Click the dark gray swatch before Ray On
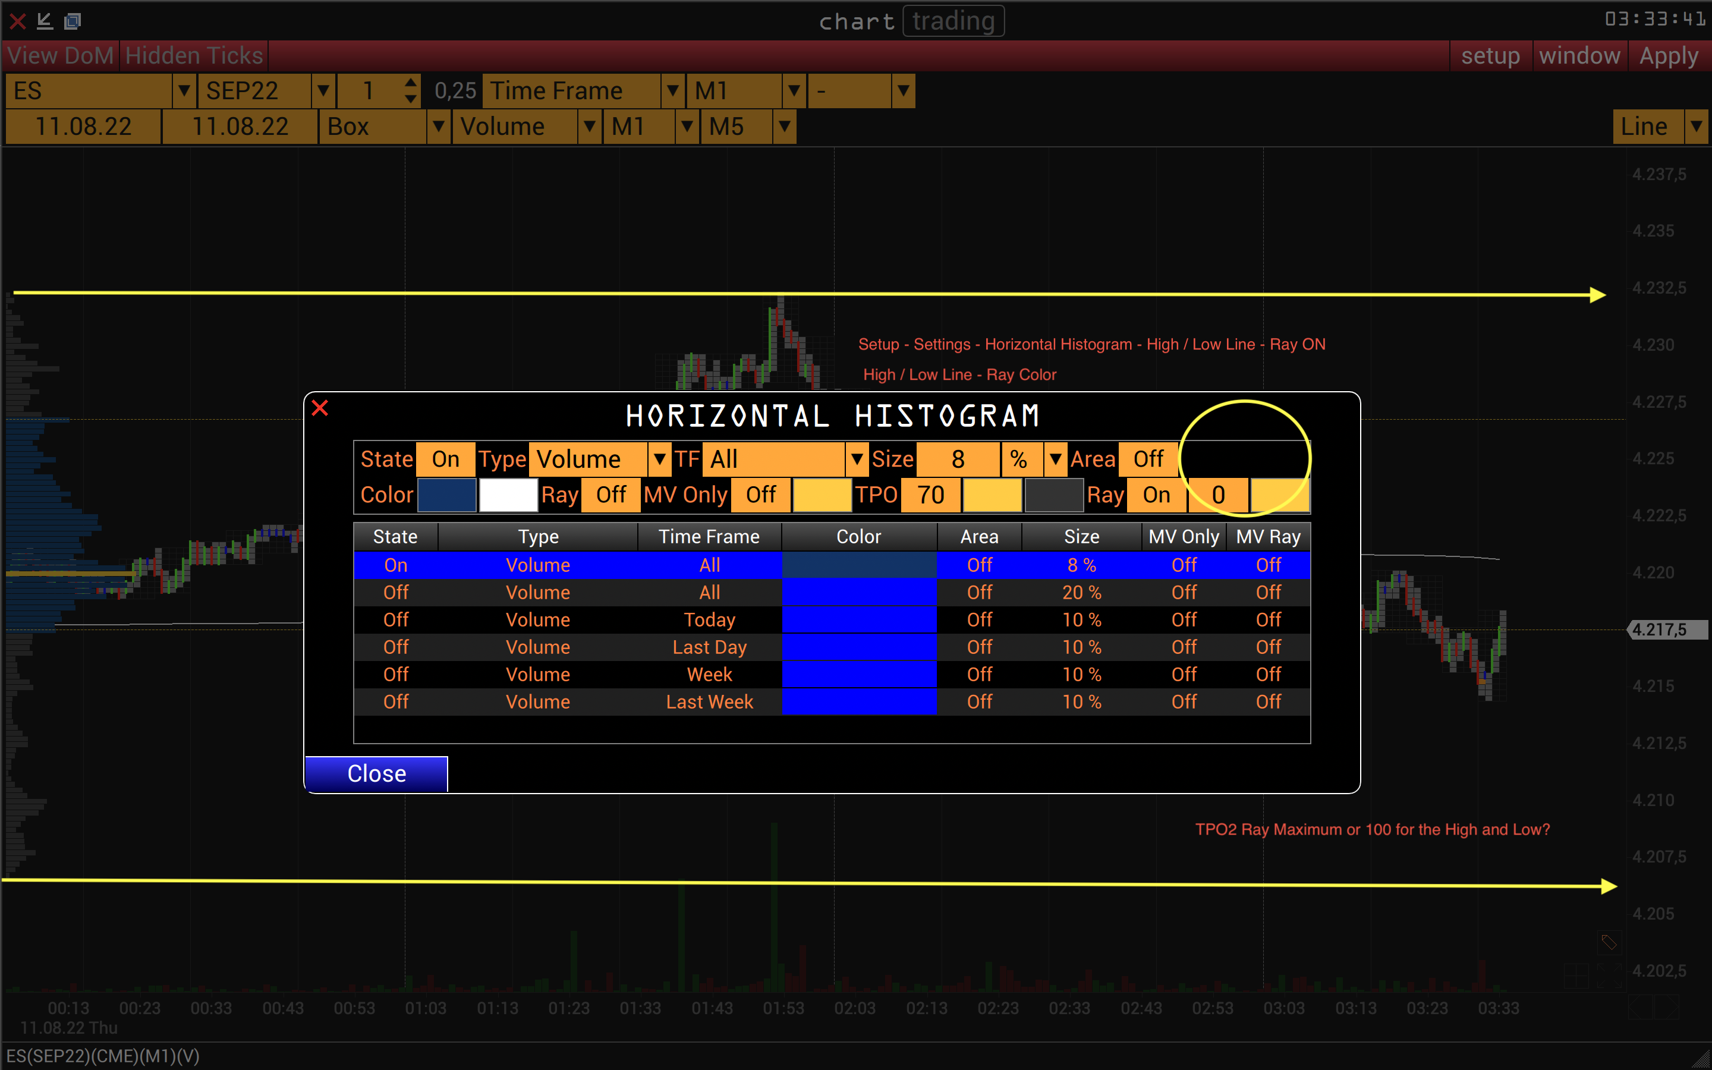This screenshot has width=1712, height=1070. point(1054,495)
